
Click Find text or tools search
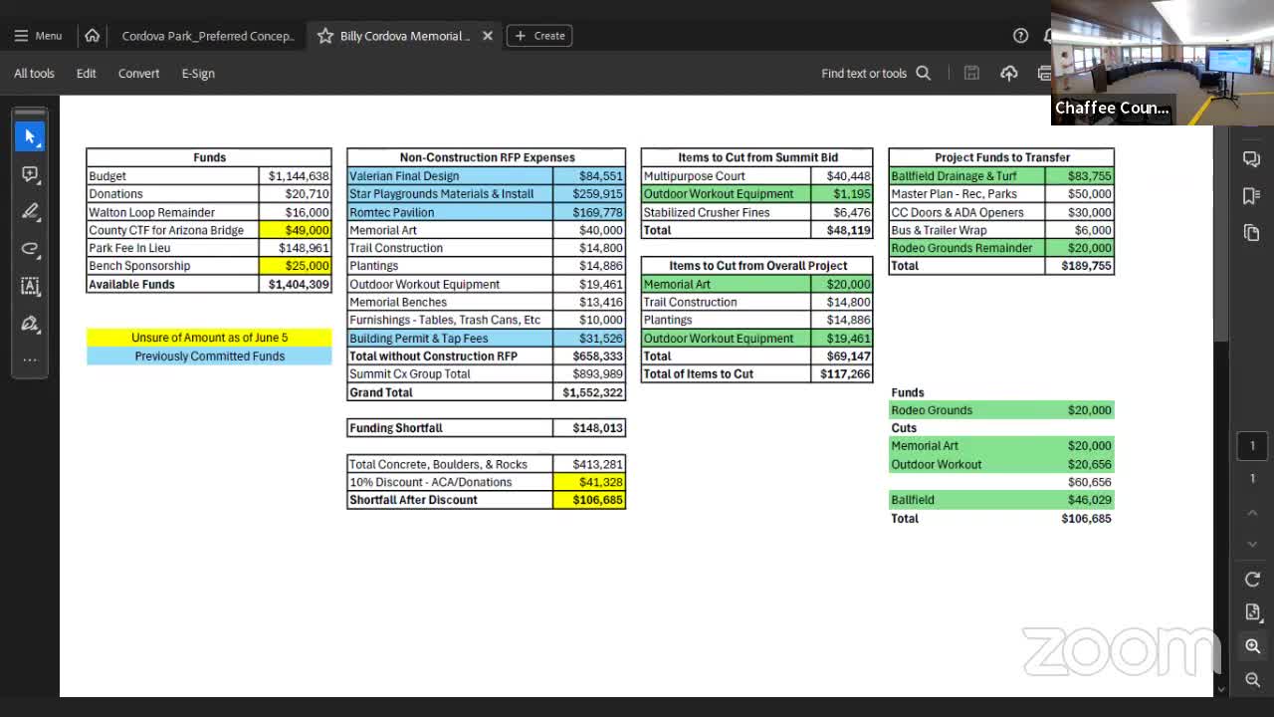tap(875, 74)
